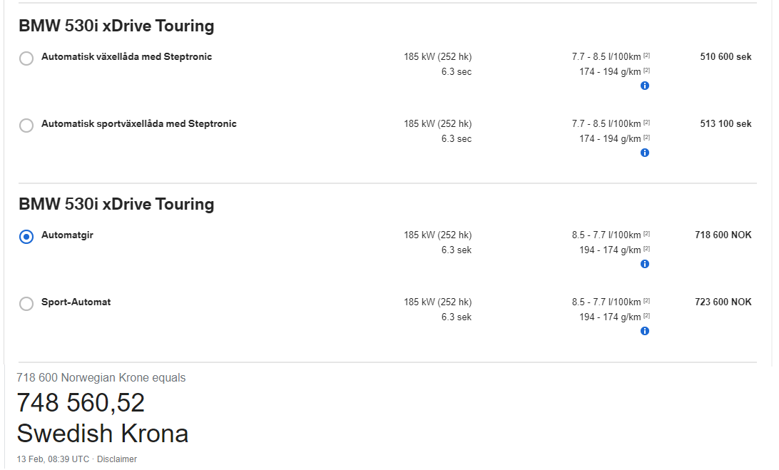The height and width of the screenshot is (470, 779).
Task: Click the 513 100 sek price
Action: (x=725, y=123)
